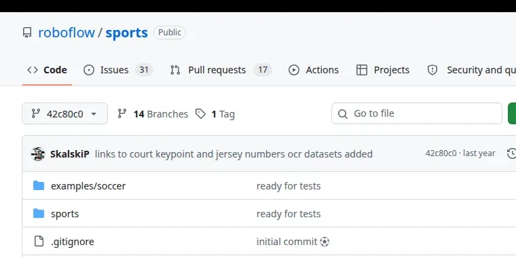
Task: Open the Issues tab
Action: click(x=118, y=70)
